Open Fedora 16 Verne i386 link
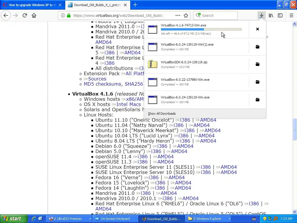 [x=153, y=177]
